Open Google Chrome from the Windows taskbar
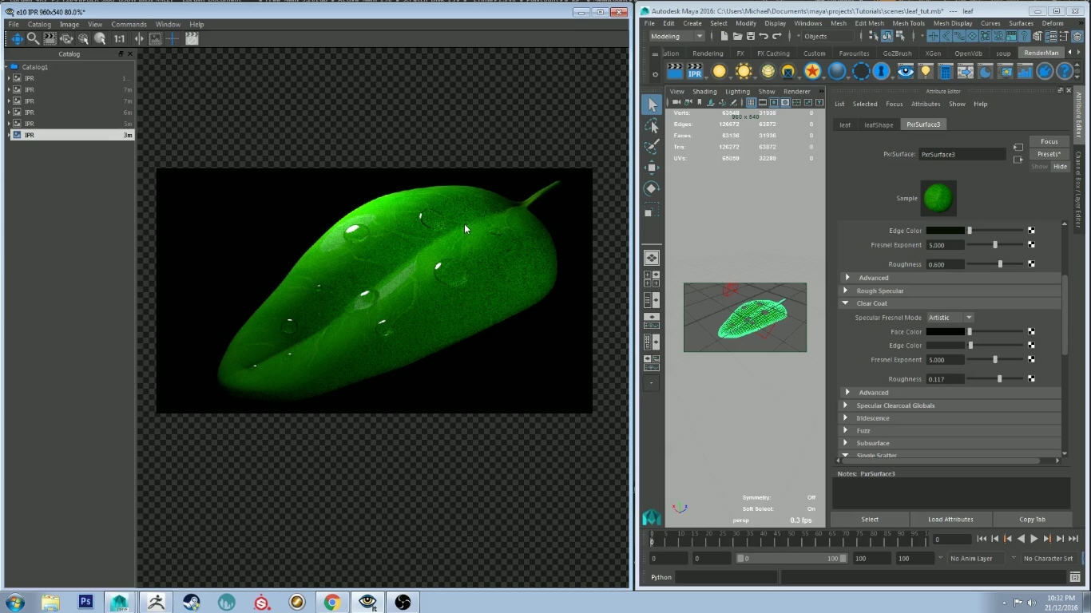This screenshot has width=1091, height=613. [332, 602]
